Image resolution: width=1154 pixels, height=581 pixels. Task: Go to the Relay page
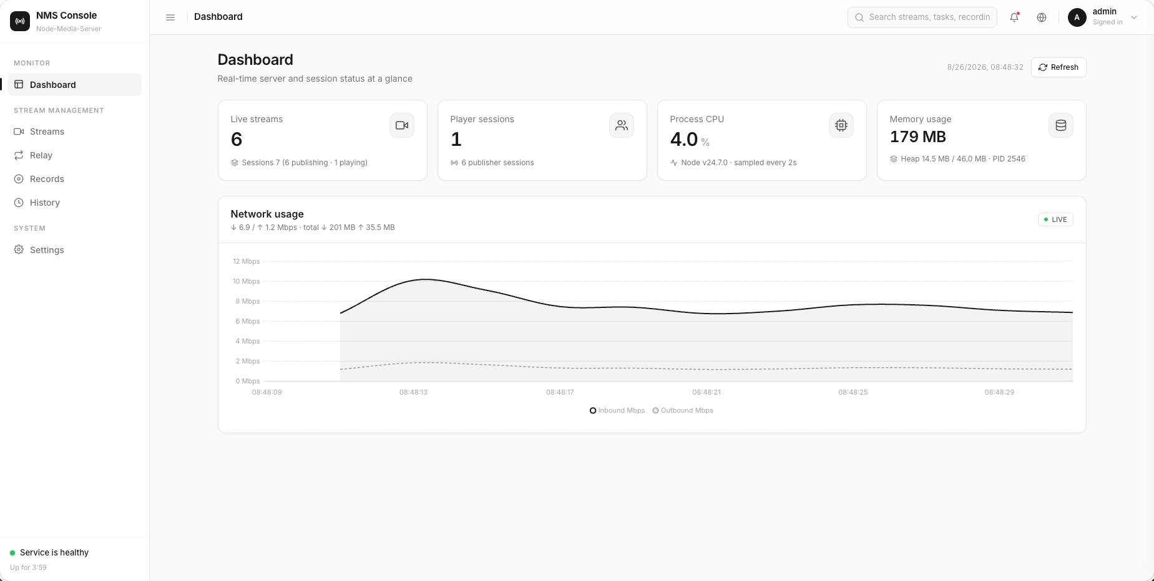[75, 155]
